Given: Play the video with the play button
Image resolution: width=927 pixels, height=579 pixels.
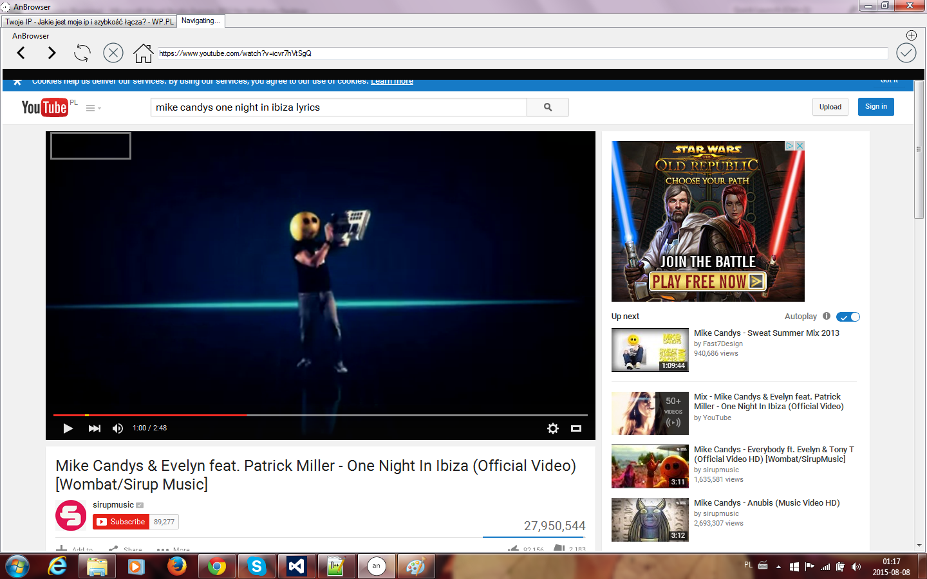Looking at the screenshot, I should click(x=68, y=428).
